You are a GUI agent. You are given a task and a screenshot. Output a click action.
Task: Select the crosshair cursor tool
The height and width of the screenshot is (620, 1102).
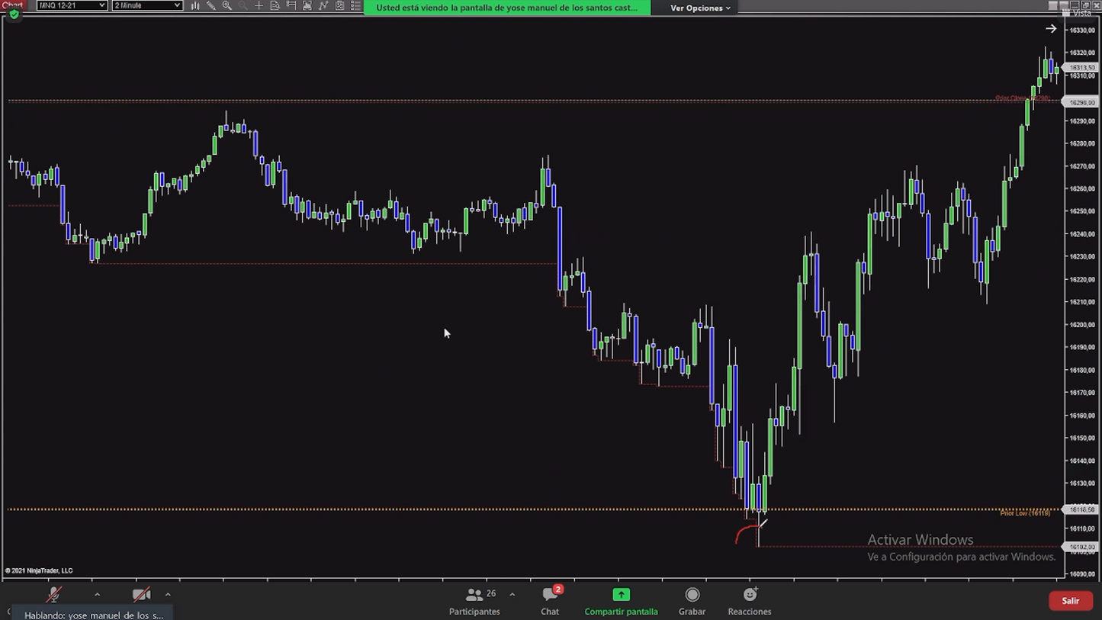[259, 5]
